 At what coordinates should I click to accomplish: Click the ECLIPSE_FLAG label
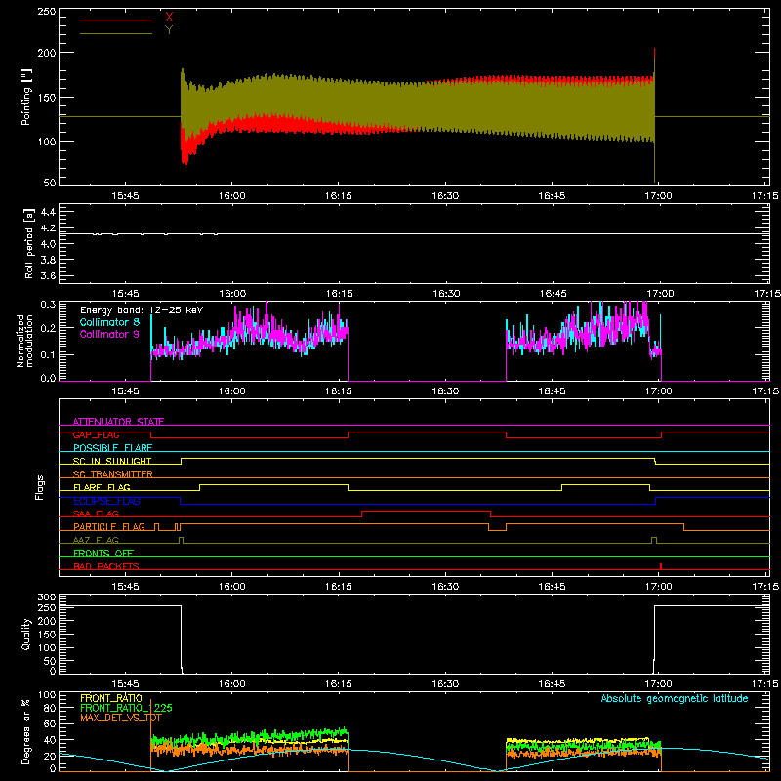tap(106, 501)
